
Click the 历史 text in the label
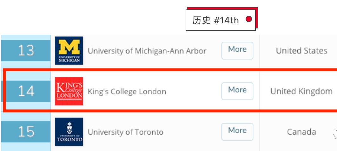point(201,21)
